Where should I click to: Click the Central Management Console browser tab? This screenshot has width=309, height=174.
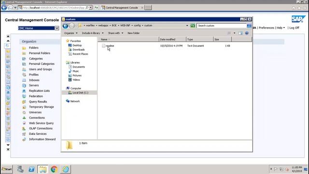pos(122,8)
